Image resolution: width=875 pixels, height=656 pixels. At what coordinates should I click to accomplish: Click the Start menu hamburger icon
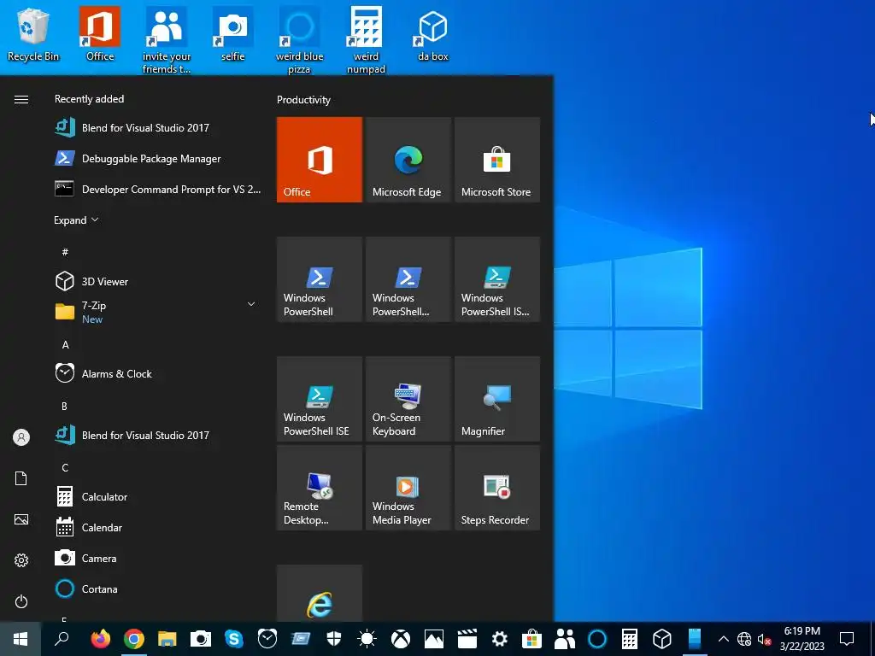[21, 99]
